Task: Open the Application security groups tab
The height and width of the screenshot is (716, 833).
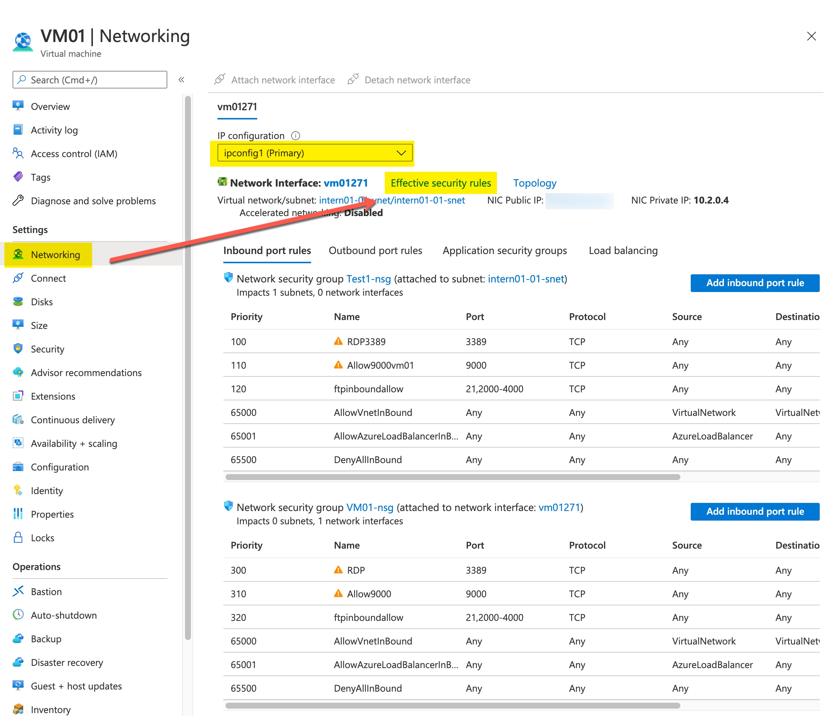Action: coord(505,250)
